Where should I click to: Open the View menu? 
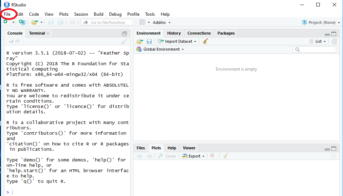pyautogui.click(x=49, y=14)
